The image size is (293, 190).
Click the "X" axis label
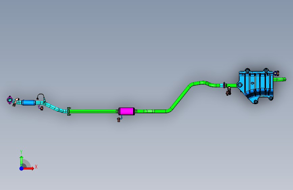click(36, 167)
